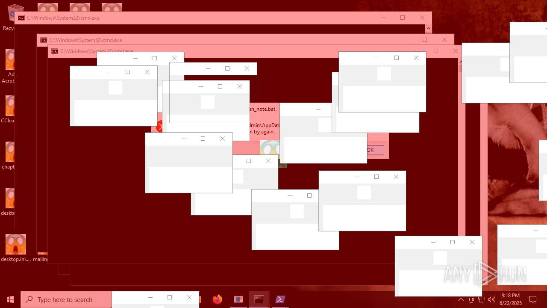
Task: Click scroll-up arrow of backmost cmd.exe window
Action: pos(428,29)
